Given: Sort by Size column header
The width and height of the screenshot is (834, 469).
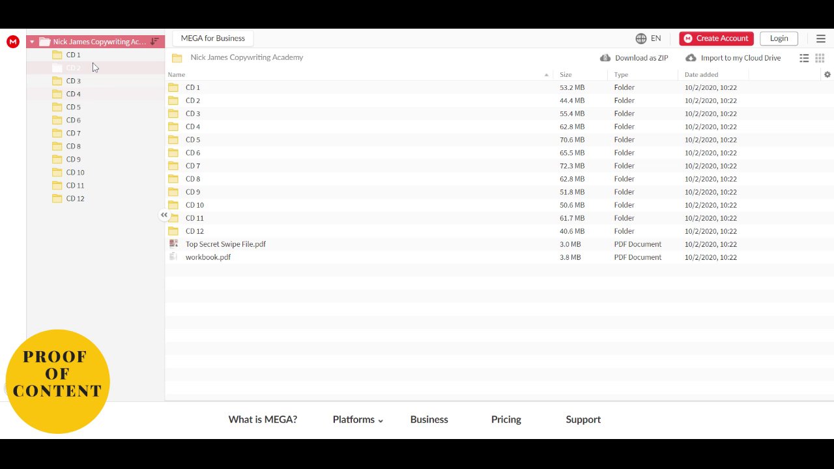Looking at the screenshot, I should coord(566,74).
